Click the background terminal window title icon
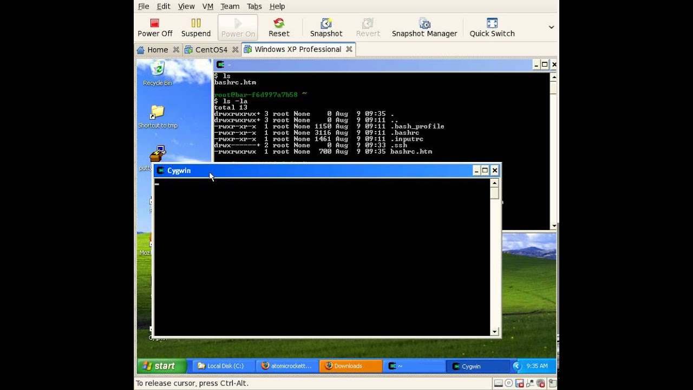Screen dimensions: 693x390 pyautogui.click(x=220, y=64)
